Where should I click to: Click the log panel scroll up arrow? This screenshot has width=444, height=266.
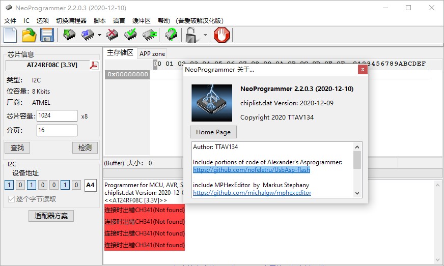[437, 185]
